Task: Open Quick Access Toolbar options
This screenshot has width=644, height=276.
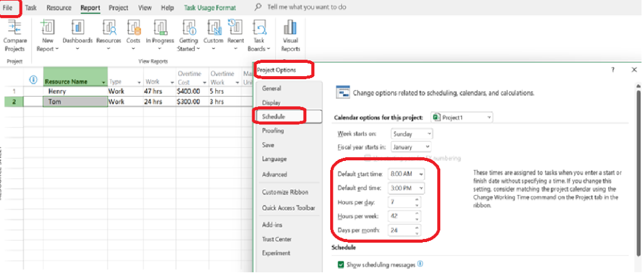Action: [288, 208]
